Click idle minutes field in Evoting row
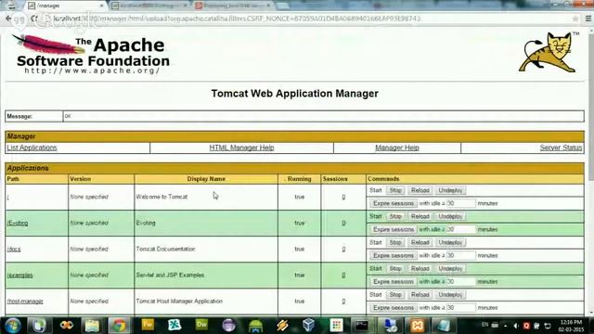The width and height of the screenshot is (594, 334). point(460,229)
